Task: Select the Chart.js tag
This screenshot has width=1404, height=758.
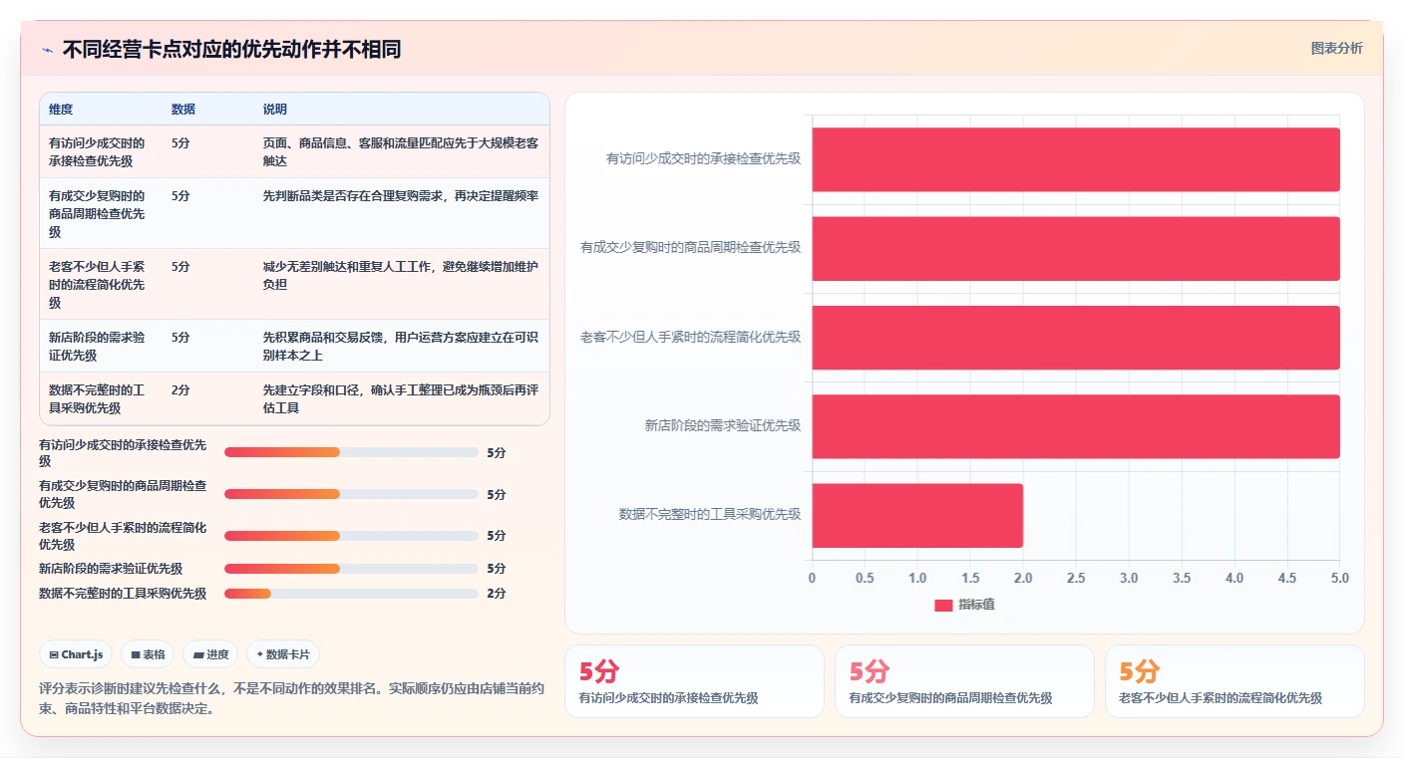Action: tap(76, 654)
